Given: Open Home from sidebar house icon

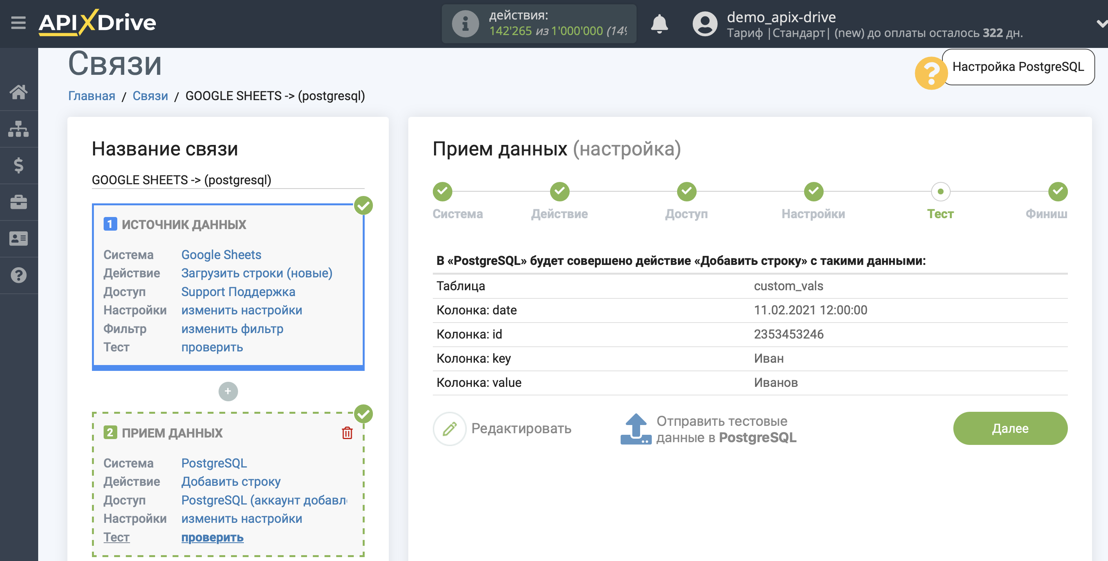Looking at the screenshot, I should coord(18,92).
